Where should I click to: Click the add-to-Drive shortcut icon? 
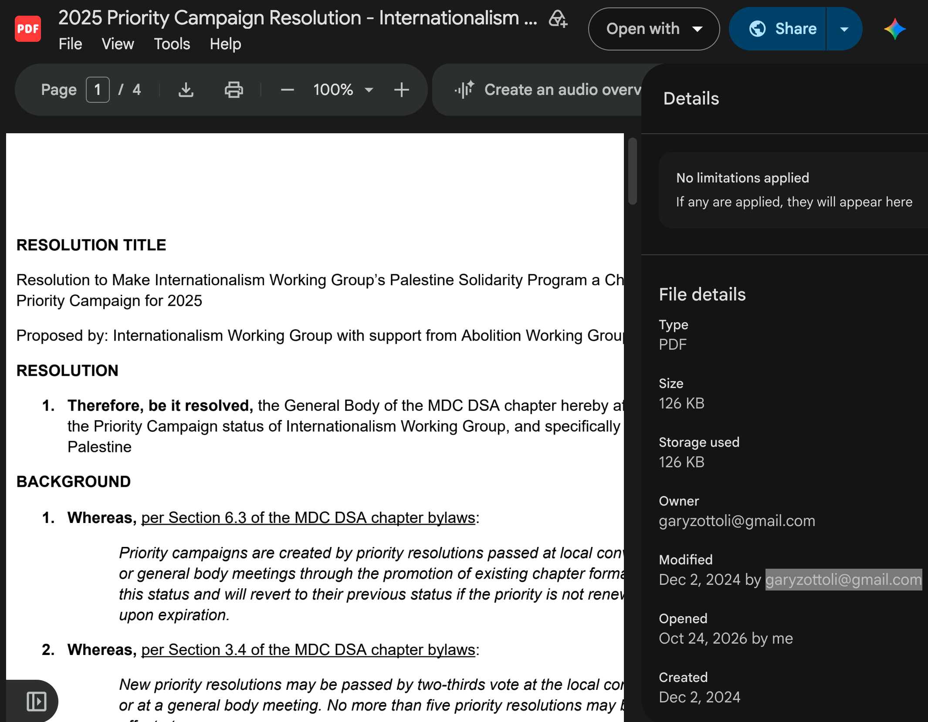[x=558, y=19]
